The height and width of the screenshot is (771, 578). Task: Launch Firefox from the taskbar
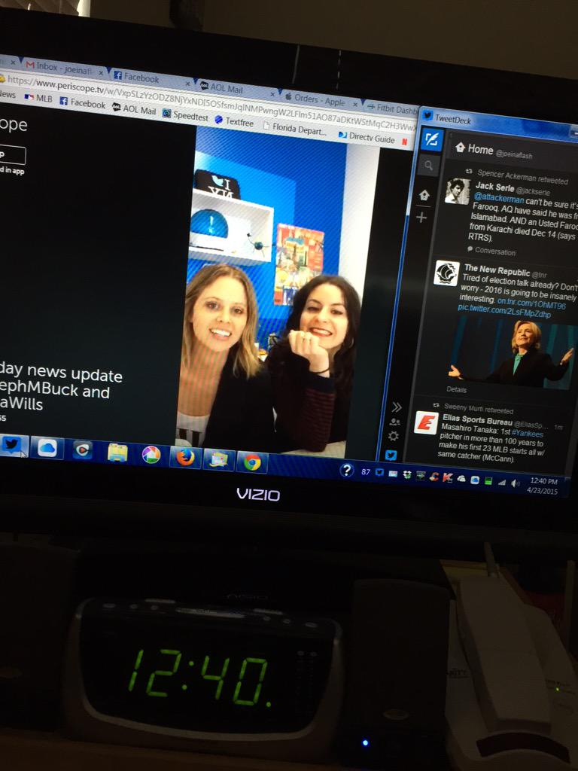(185, 457)
